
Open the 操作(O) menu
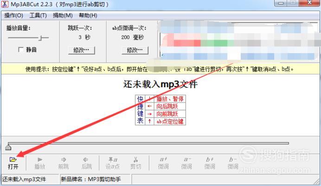pyautogui.click(x=13, y=15)
